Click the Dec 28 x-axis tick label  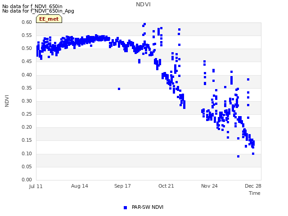tap(253, 186)
